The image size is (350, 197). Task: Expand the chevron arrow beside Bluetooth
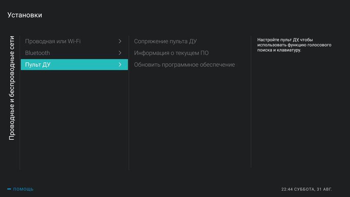coord(120,53)
